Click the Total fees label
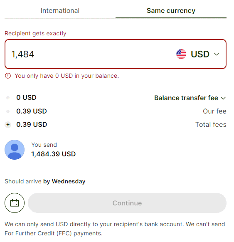 click(x=211, y=125)
